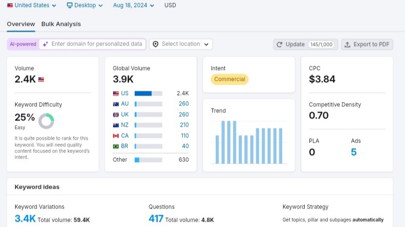This screenshot has height=227, width=405.
Task: Click the Export to PDF upload icon
Action: point(348,44)
